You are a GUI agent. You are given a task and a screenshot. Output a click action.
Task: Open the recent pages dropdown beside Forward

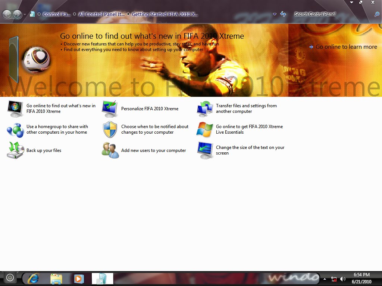pos(25,15)
